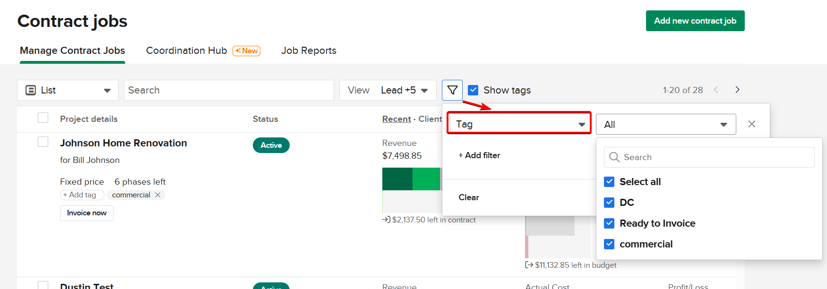Click the magnifier icon in tag search
Image resolution: width=827 pixels, height=289 pixels.
pyautogui.click(x=614, y=157)
